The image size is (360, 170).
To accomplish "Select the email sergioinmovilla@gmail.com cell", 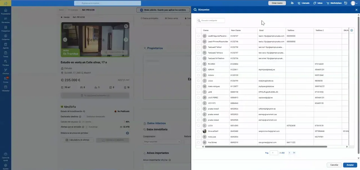I will [271, 131].
